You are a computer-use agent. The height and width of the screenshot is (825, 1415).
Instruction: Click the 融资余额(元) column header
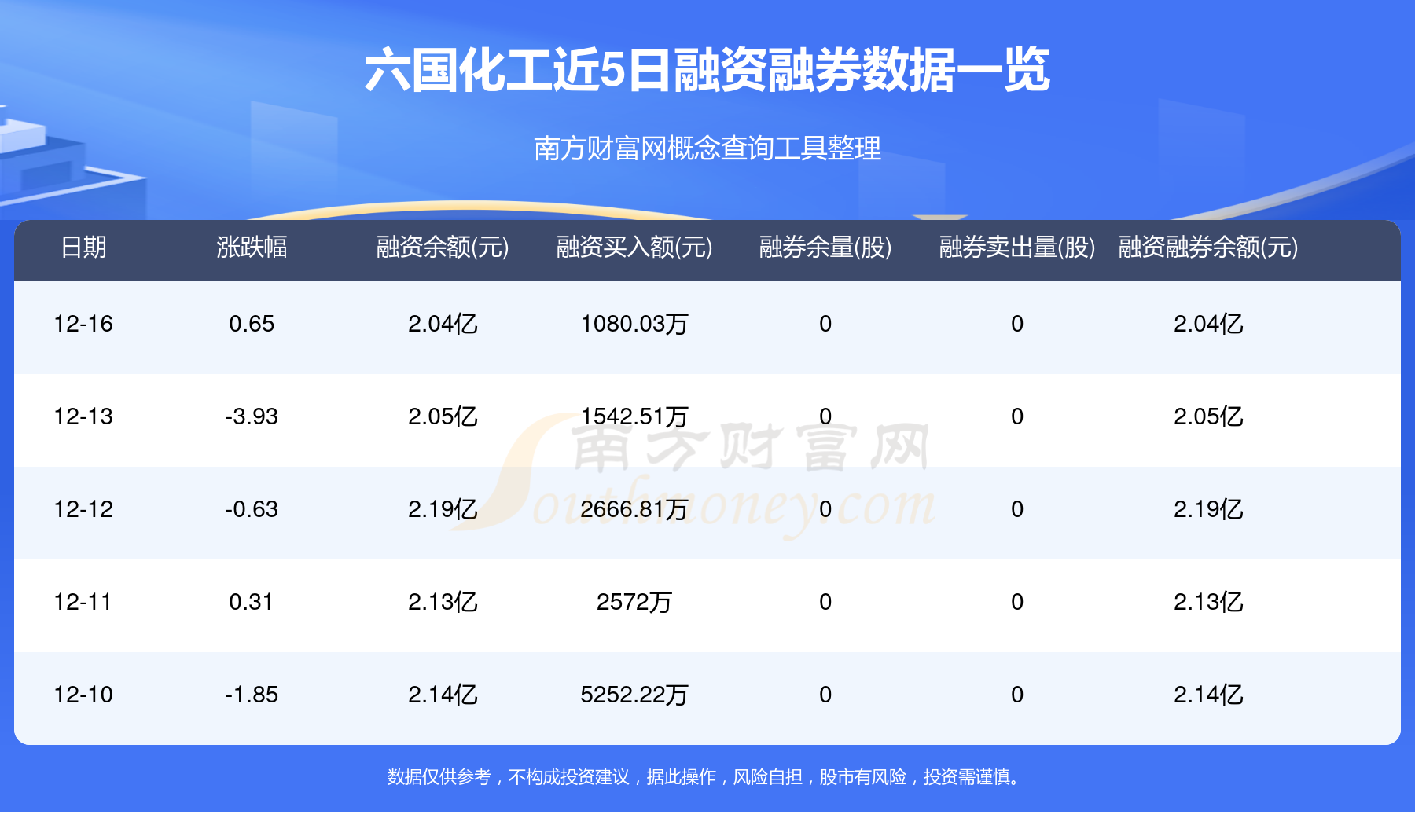(x=443, y=247)
